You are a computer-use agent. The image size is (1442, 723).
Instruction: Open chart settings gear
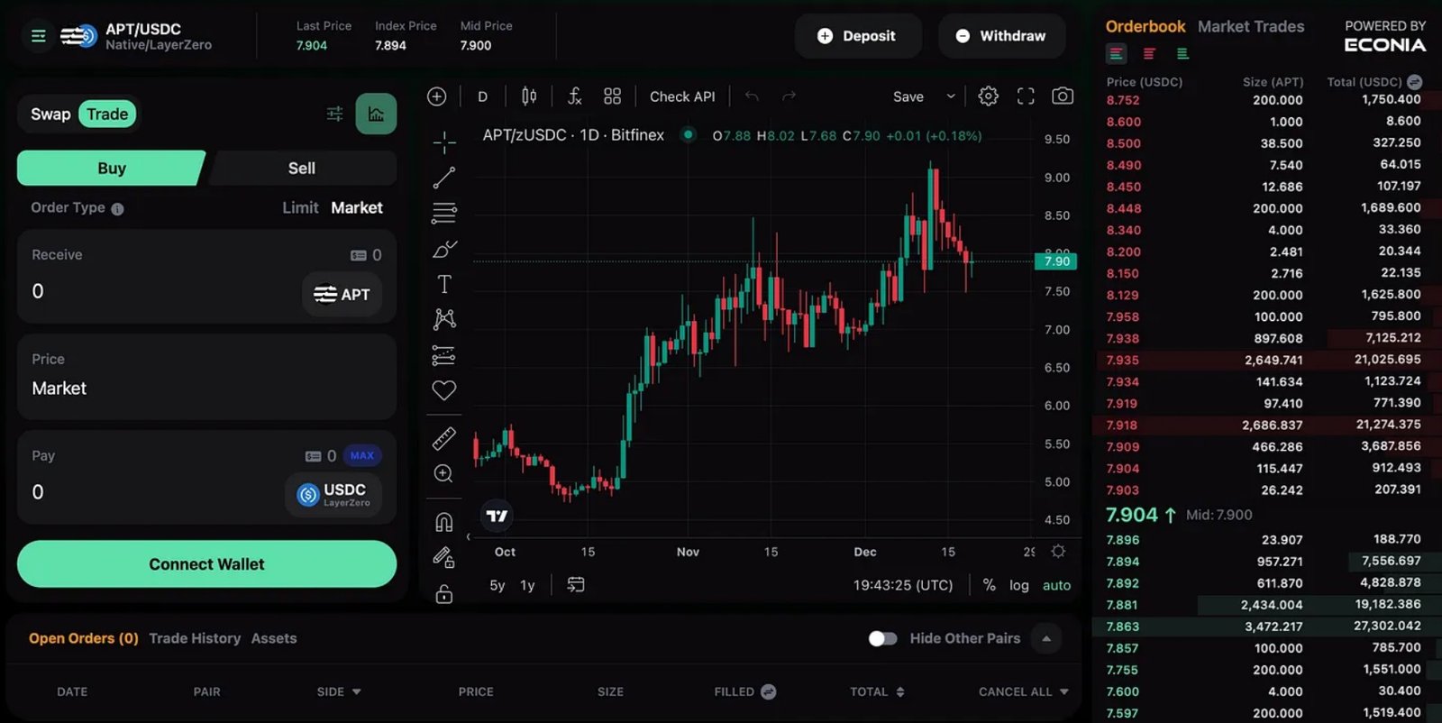point(989,96)
